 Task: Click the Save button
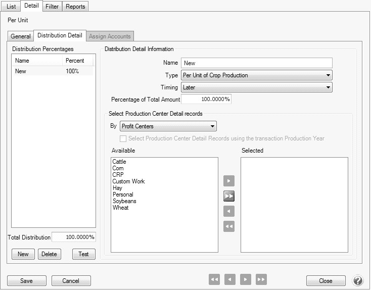(x=27, y=281)
